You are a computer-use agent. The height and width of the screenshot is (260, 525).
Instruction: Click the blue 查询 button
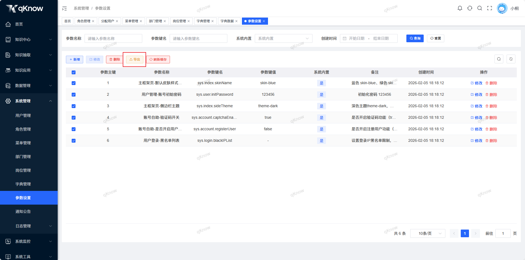(x=415, y=38)
